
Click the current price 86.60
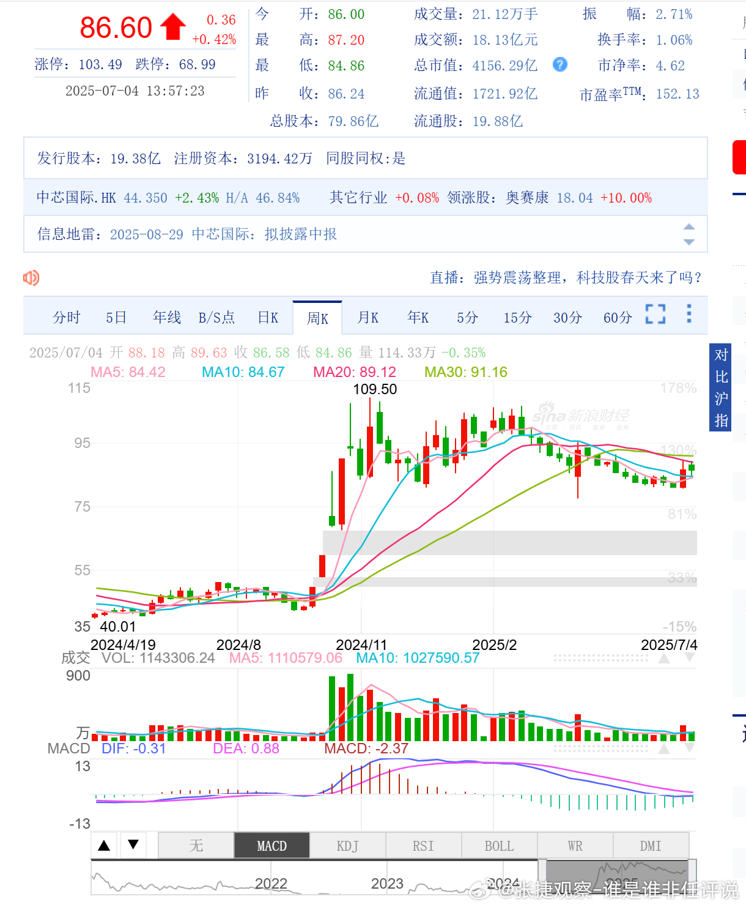116,28
